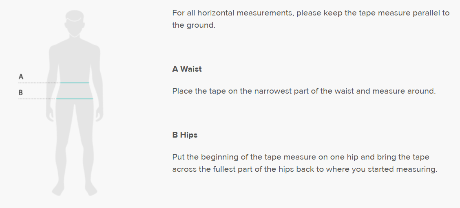Click the dotted guide line next to B

coord(37,99)
